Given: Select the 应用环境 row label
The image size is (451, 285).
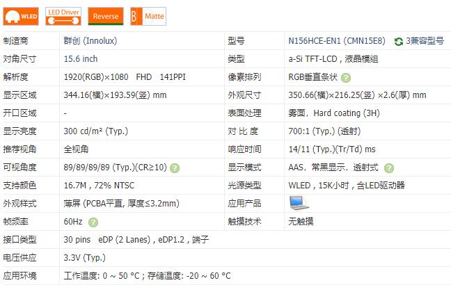Looking at the screenshot, I should click(x=20, y=276).
